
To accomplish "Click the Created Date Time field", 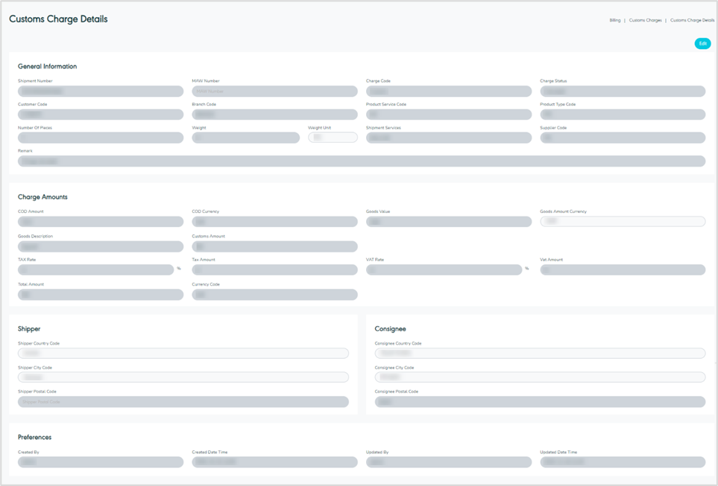I will point(274,462).
